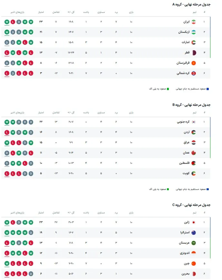Click Iran's red L recent-match badge

click(x=13, y=22)
